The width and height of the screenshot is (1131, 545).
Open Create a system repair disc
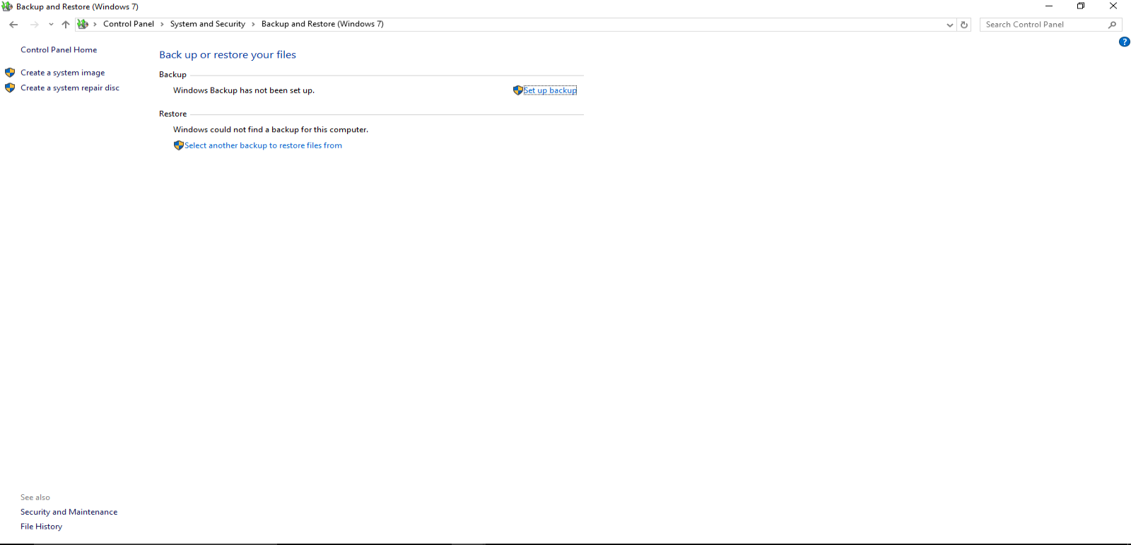[x=70, y=88]
